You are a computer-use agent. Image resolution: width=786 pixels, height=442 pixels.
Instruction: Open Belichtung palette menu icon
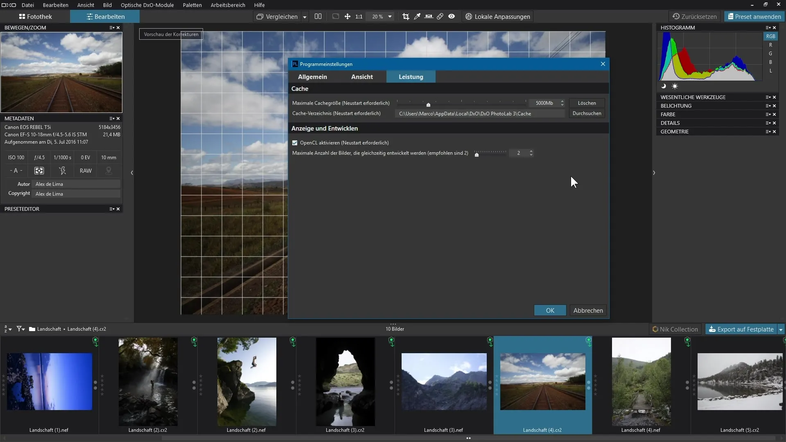tap(768, 106)
